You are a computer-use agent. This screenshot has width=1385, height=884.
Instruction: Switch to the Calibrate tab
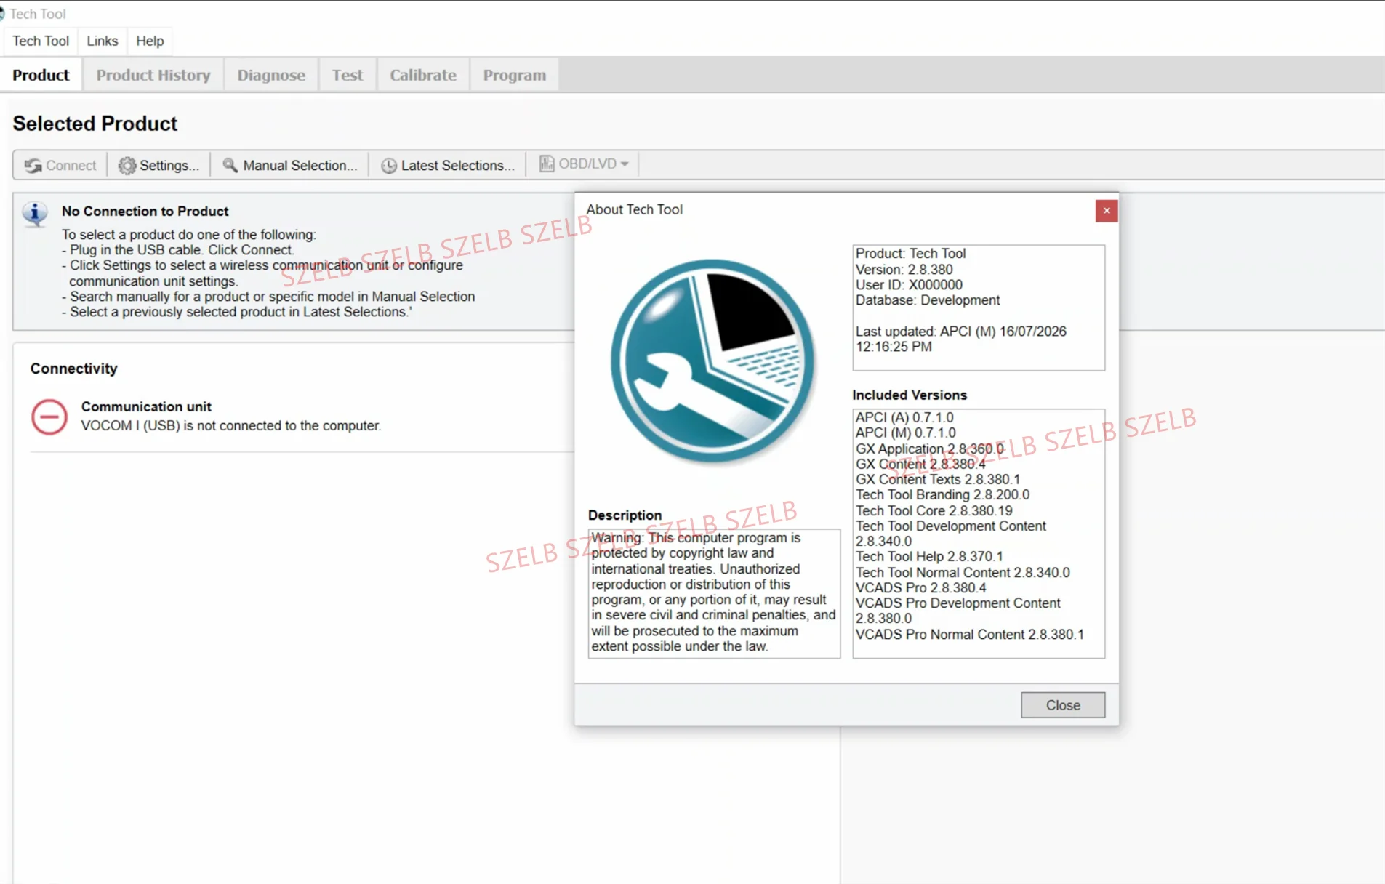(x=423, y=75)
